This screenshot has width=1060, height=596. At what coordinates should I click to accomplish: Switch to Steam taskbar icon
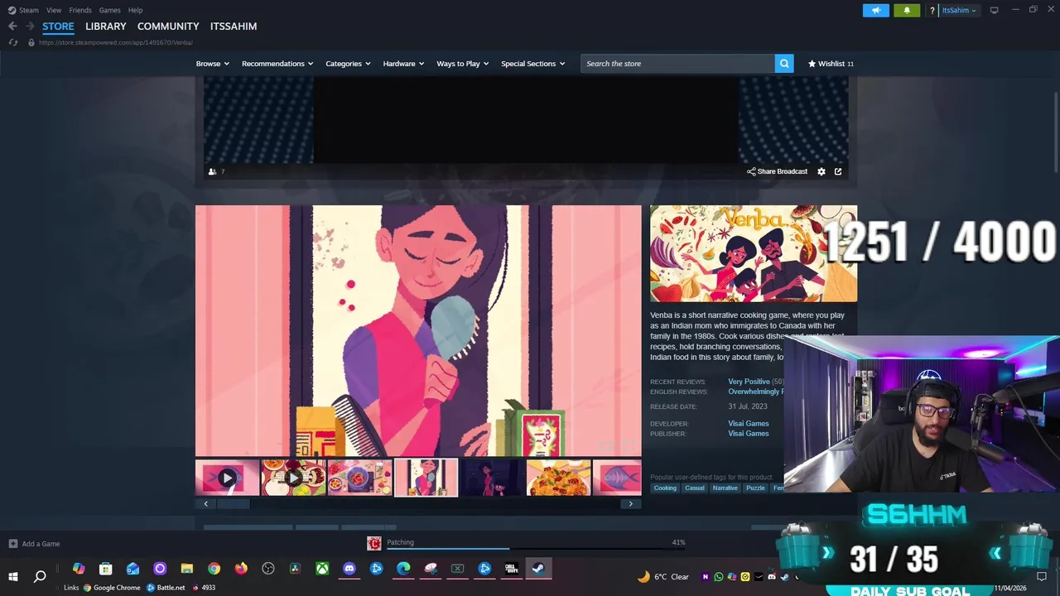pos(538,569)
